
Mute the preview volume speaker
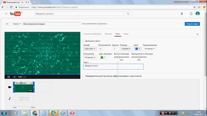[x=15, y=77]
